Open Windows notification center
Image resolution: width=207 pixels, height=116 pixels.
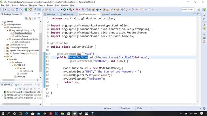point(202,113)
